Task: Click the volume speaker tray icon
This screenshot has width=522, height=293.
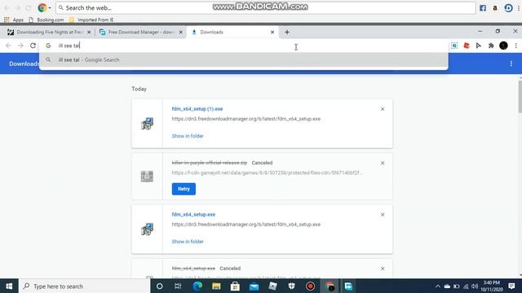Action: [x=475, y=286]
